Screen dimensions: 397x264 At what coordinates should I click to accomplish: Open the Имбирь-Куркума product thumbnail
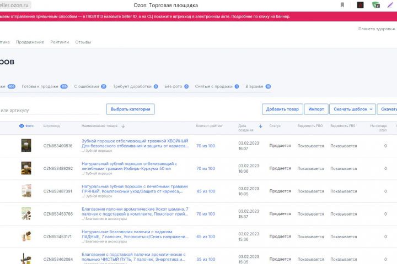[x=26, y=168]
